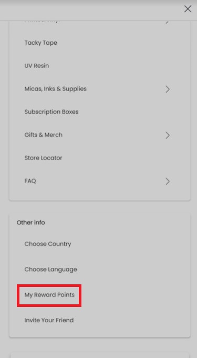Screen dimensions: 197x358
Task: Click the red-highlighted reward points entry
Action: (x=49, y=295)
